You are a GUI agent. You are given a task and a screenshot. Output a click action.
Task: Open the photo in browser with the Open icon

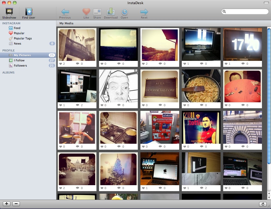[x=124, y=13]
